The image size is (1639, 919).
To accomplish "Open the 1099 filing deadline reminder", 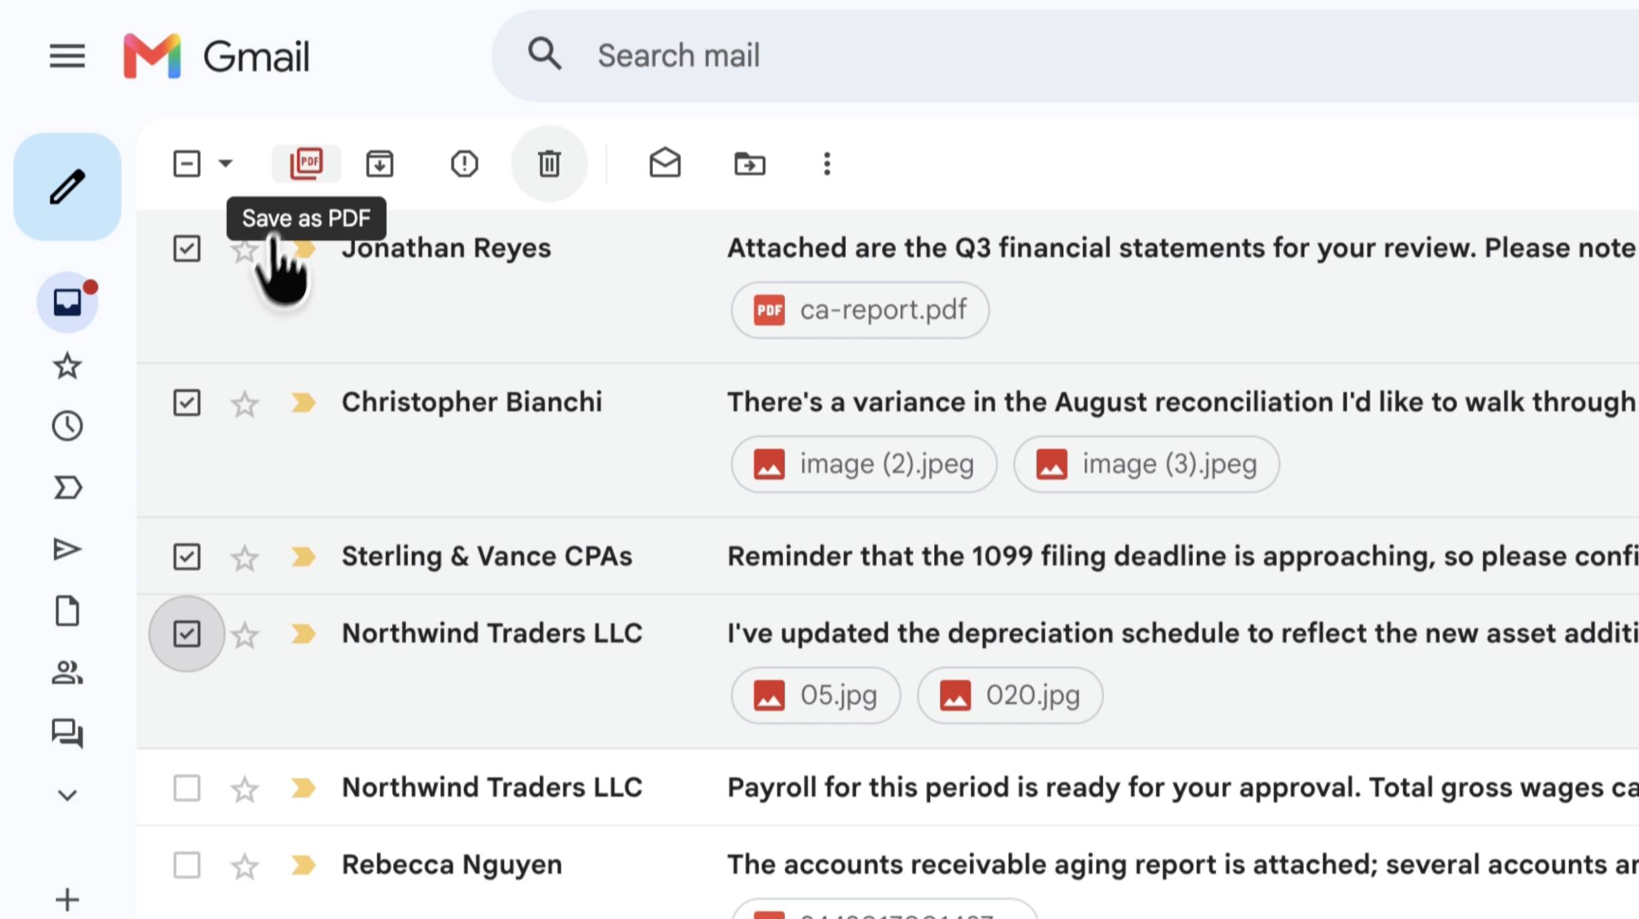I will (x=1182, y=556).
